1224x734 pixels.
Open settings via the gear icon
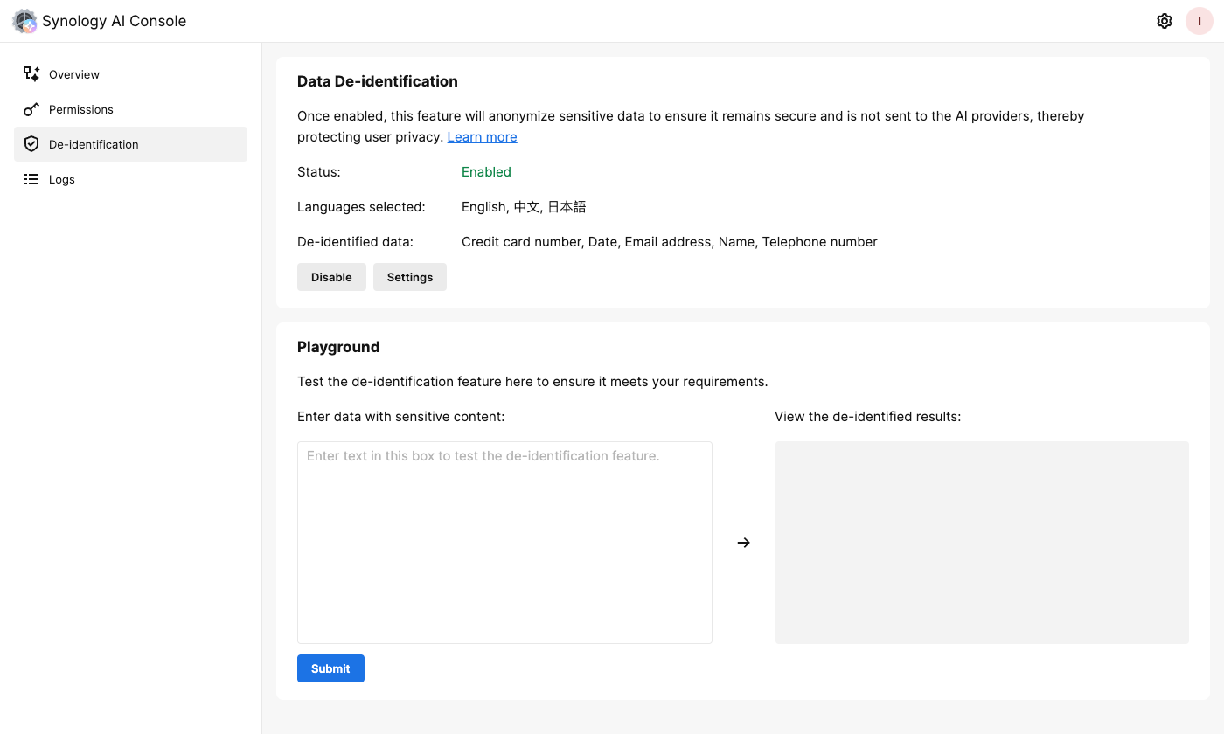point(1165,21)
